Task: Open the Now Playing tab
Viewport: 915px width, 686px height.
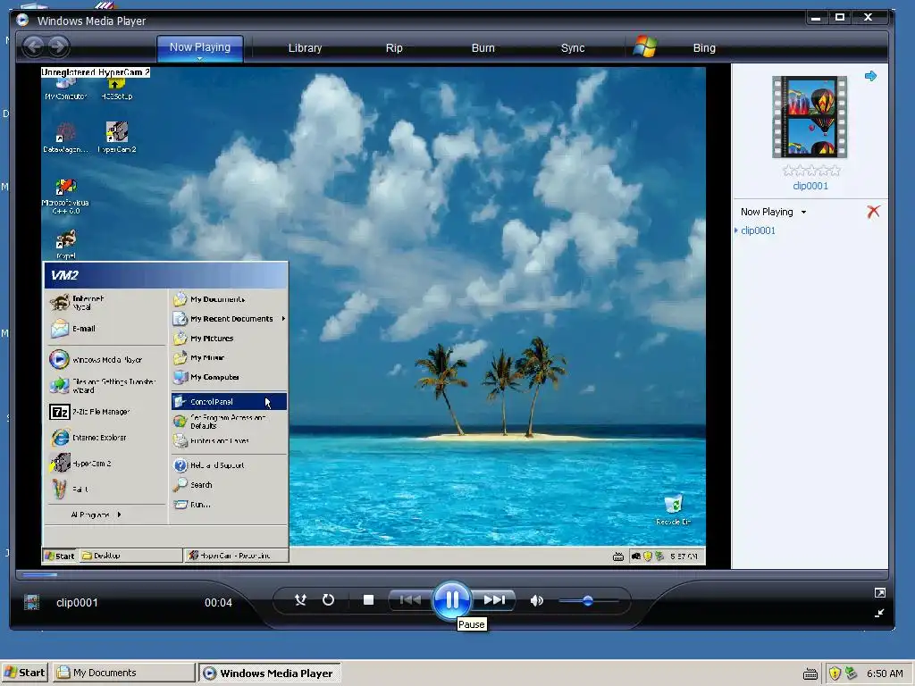Action: pos(200,46)
